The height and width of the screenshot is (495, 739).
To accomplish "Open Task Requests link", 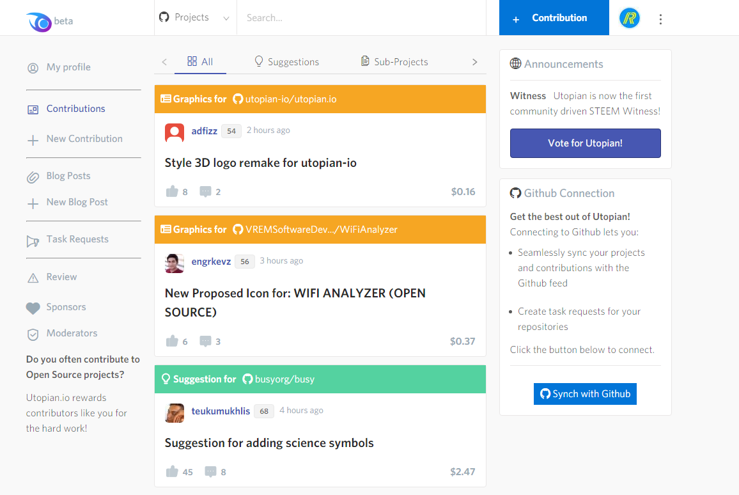I will click(x=77, y=239).
